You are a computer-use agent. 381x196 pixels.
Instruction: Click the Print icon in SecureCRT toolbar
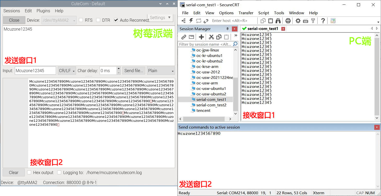click(288, 21)
